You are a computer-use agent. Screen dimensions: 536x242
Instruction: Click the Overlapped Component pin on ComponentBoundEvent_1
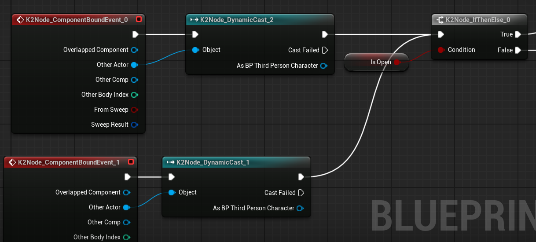click(127, 192)
